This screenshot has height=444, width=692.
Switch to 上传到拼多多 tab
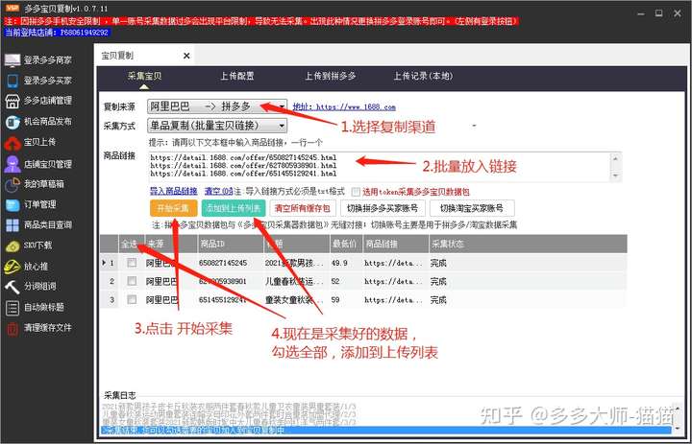tap(331, 76)
